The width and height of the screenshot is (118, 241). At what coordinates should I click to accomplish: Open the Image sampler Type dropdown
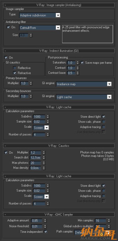pos(40,15)
